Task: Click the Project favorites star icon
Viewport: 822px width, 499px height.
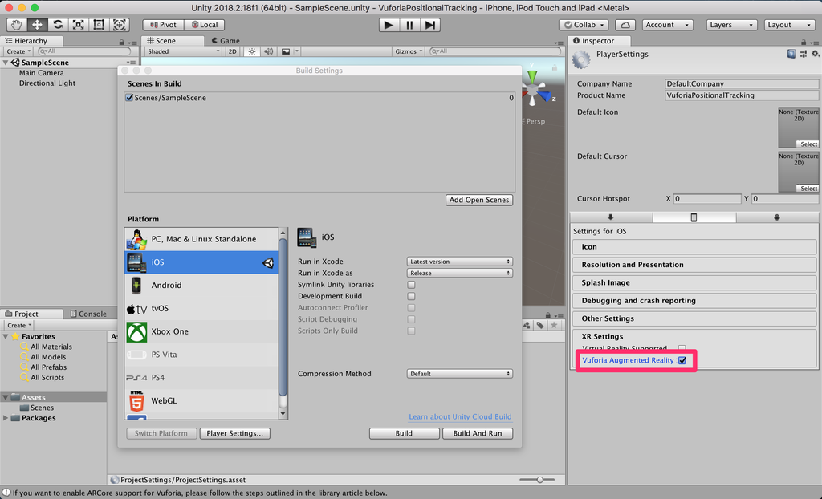Action: pos(554,325)
